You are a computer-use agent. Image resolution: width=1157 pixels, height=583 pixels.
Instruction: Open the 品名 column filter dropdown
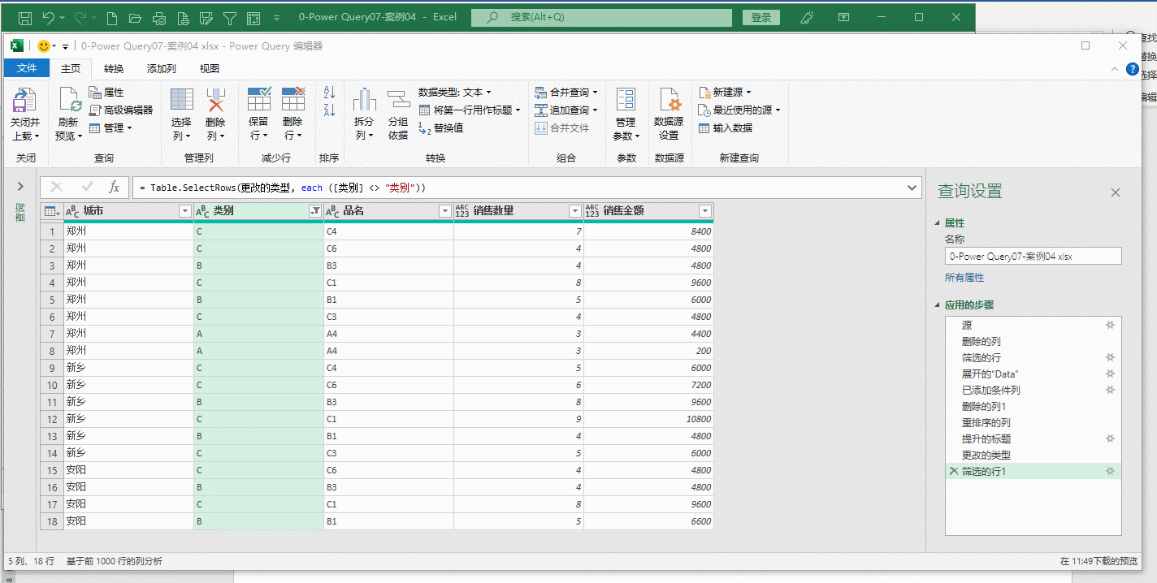[x=444, y=211]
